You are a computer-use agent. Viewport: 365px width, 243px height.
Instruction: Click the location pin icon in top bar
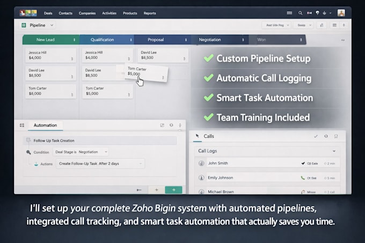pyautogui.click(x=317, y=13)
